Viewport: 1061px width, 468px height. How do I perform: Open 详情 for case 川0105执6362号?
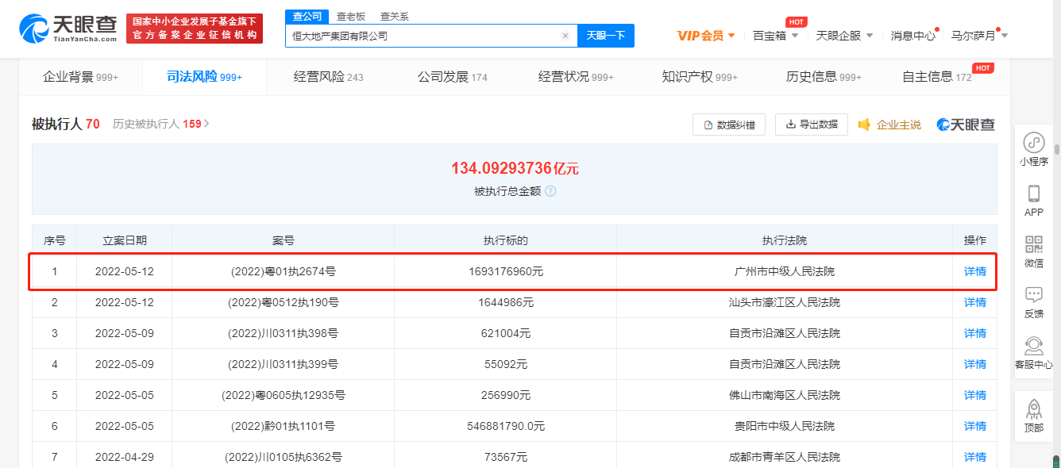click(x=974, y=457)
